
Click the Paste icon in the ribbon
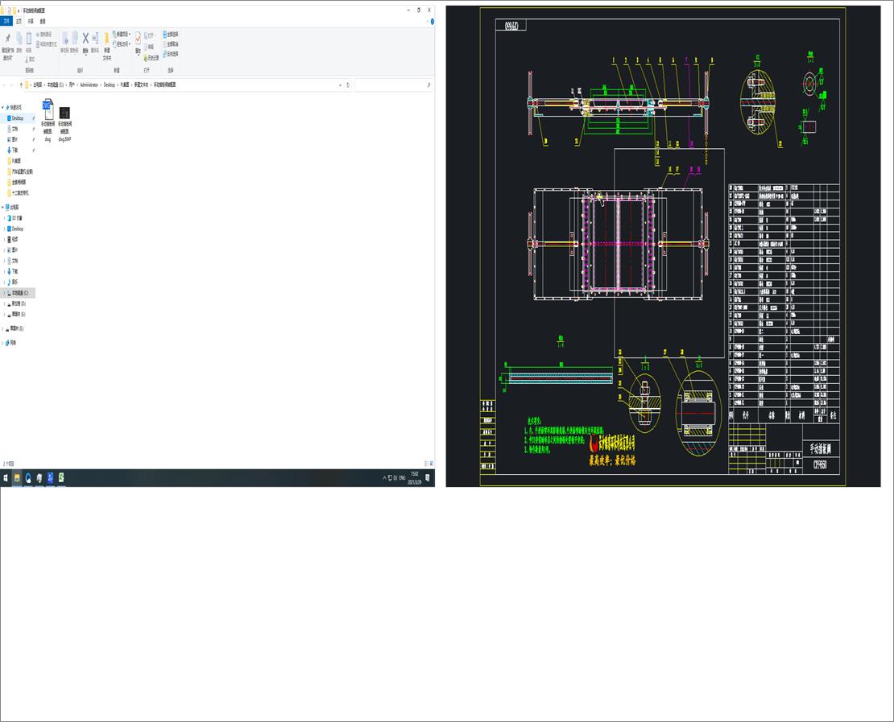[x=28, y=39]
